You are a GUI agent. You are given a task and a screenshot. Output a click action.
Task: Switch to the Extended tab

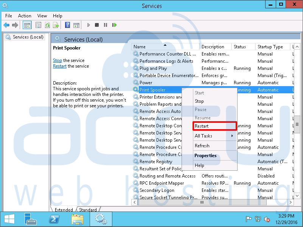64,210
